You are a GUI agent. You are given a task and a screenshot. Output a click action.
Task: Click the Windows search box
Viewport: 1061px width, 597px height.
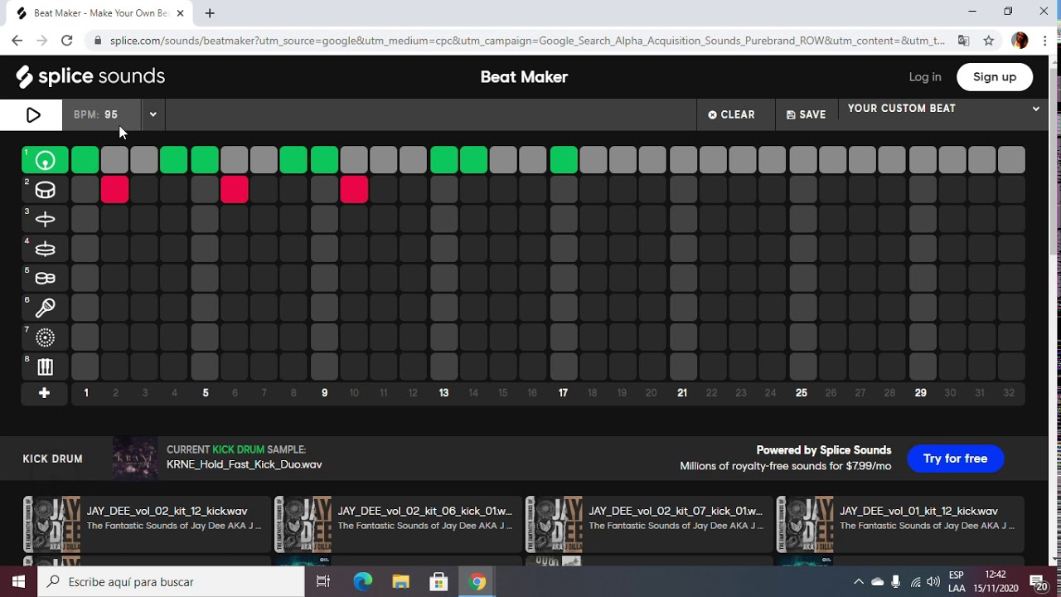172,582
